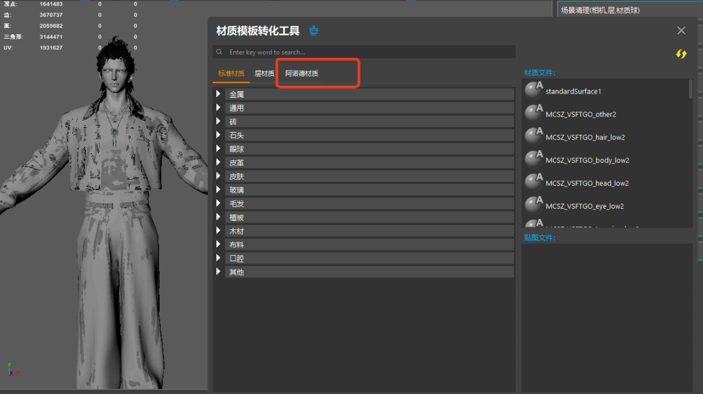The height and width of the screenshot is (394, 703).
Task: Click the 材质文件: heading
Action: tap(540, 72)
